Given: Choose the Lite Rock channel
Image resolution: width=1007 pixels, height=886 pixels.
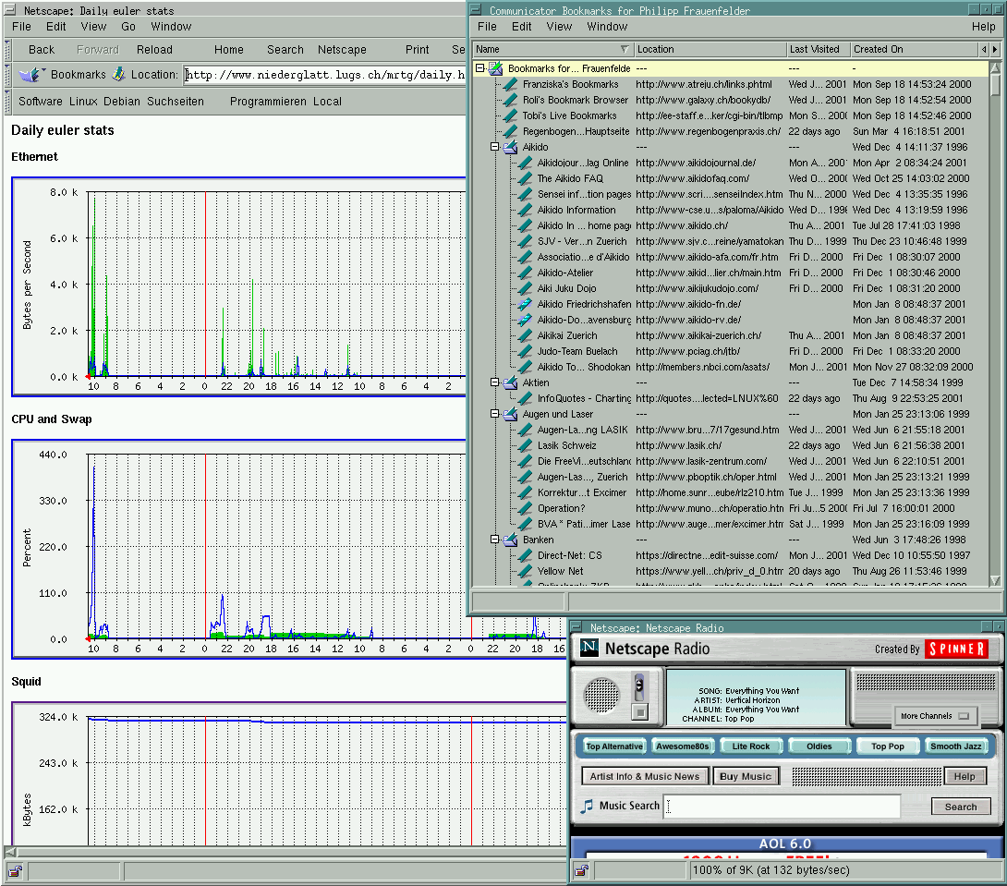Looking at the screenshot, I should [750, 746].
